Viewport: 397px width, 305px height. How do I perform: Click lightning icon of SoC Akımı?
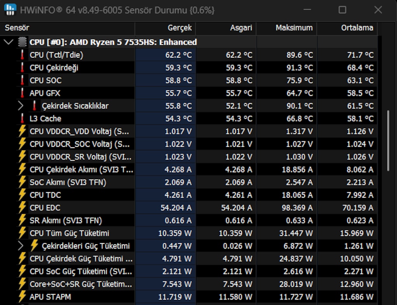(22, 182)
